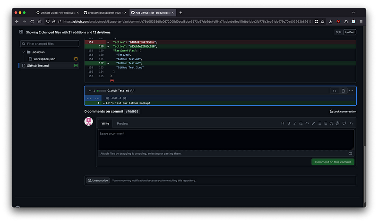
Task: Close the Ultimate Guide tab
Action: (77, 13)
